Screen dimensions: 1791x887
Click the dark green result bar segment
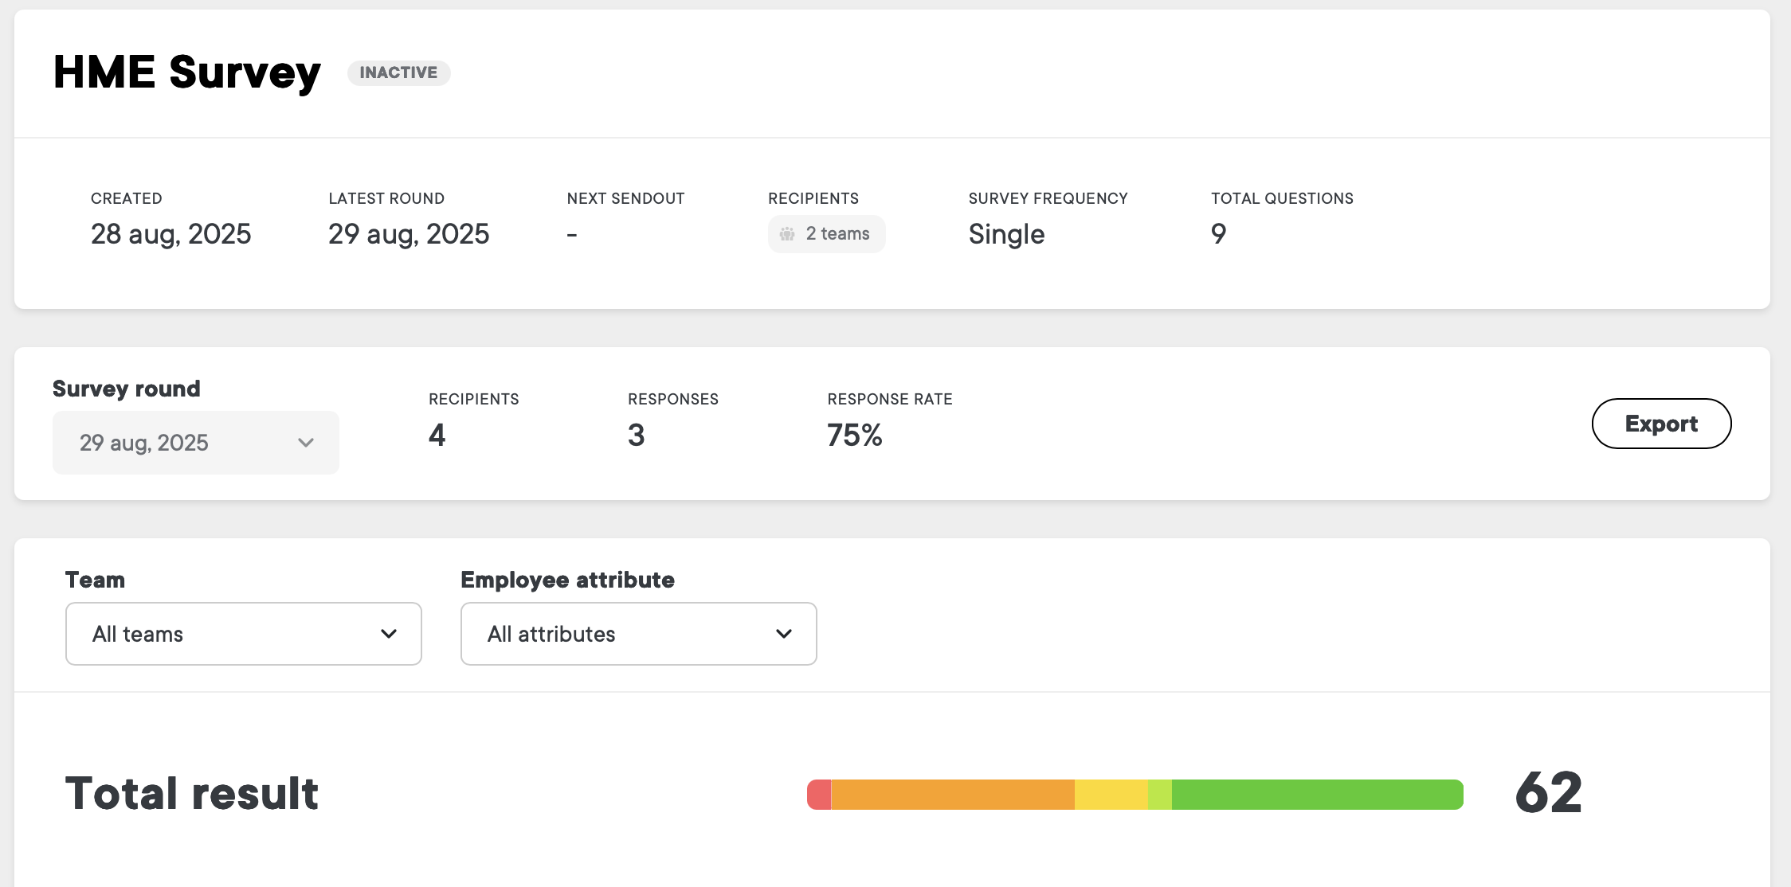pyautogui.click(x=1316, y=795)
